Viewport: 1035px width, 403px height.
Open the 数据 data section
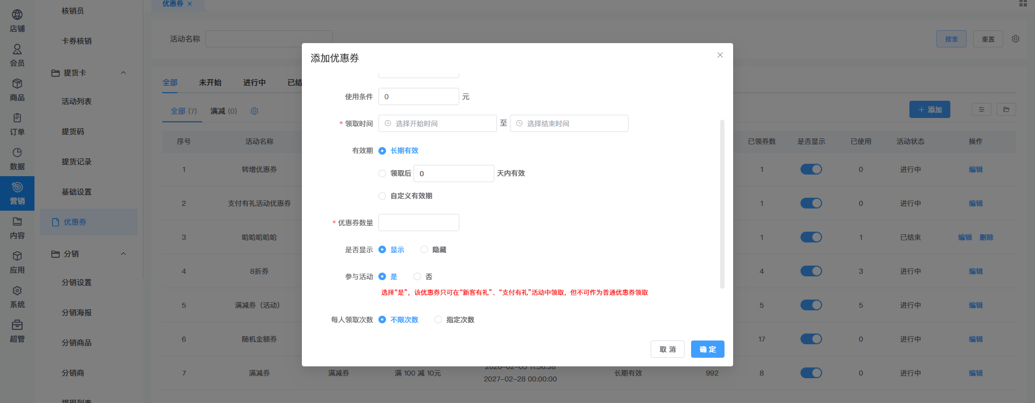coord(17,159)
